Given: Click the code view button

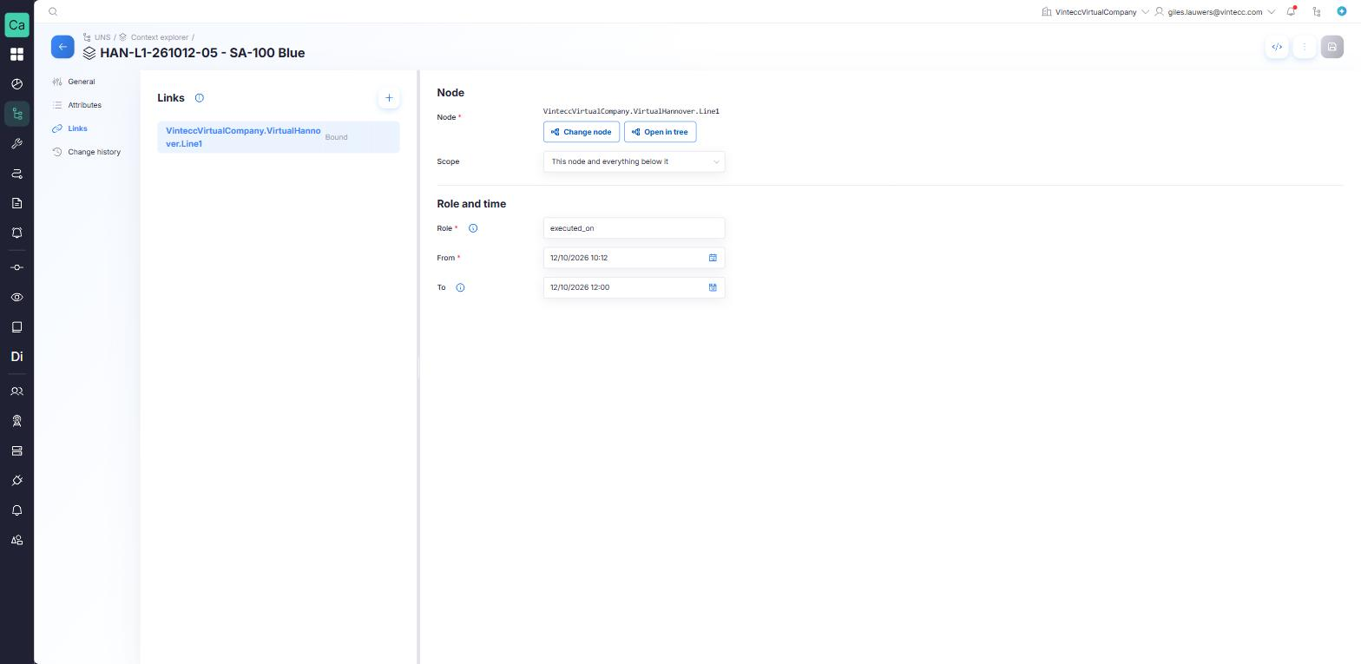Looking at the screenshot, I should 1277,47.
